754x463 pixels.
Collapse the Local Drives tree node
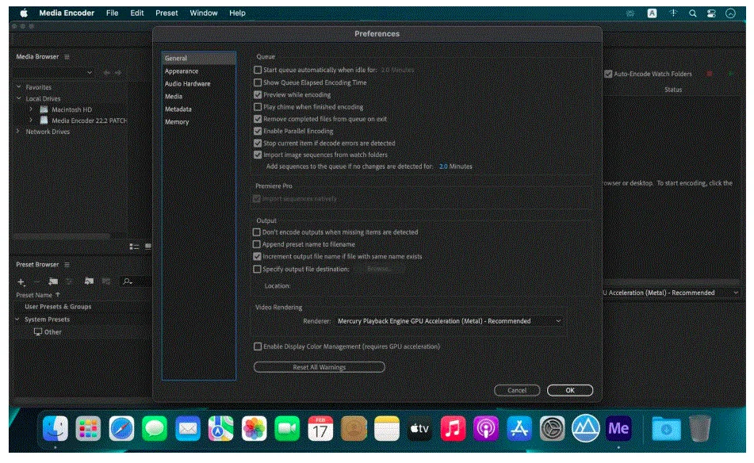point(18,98)
